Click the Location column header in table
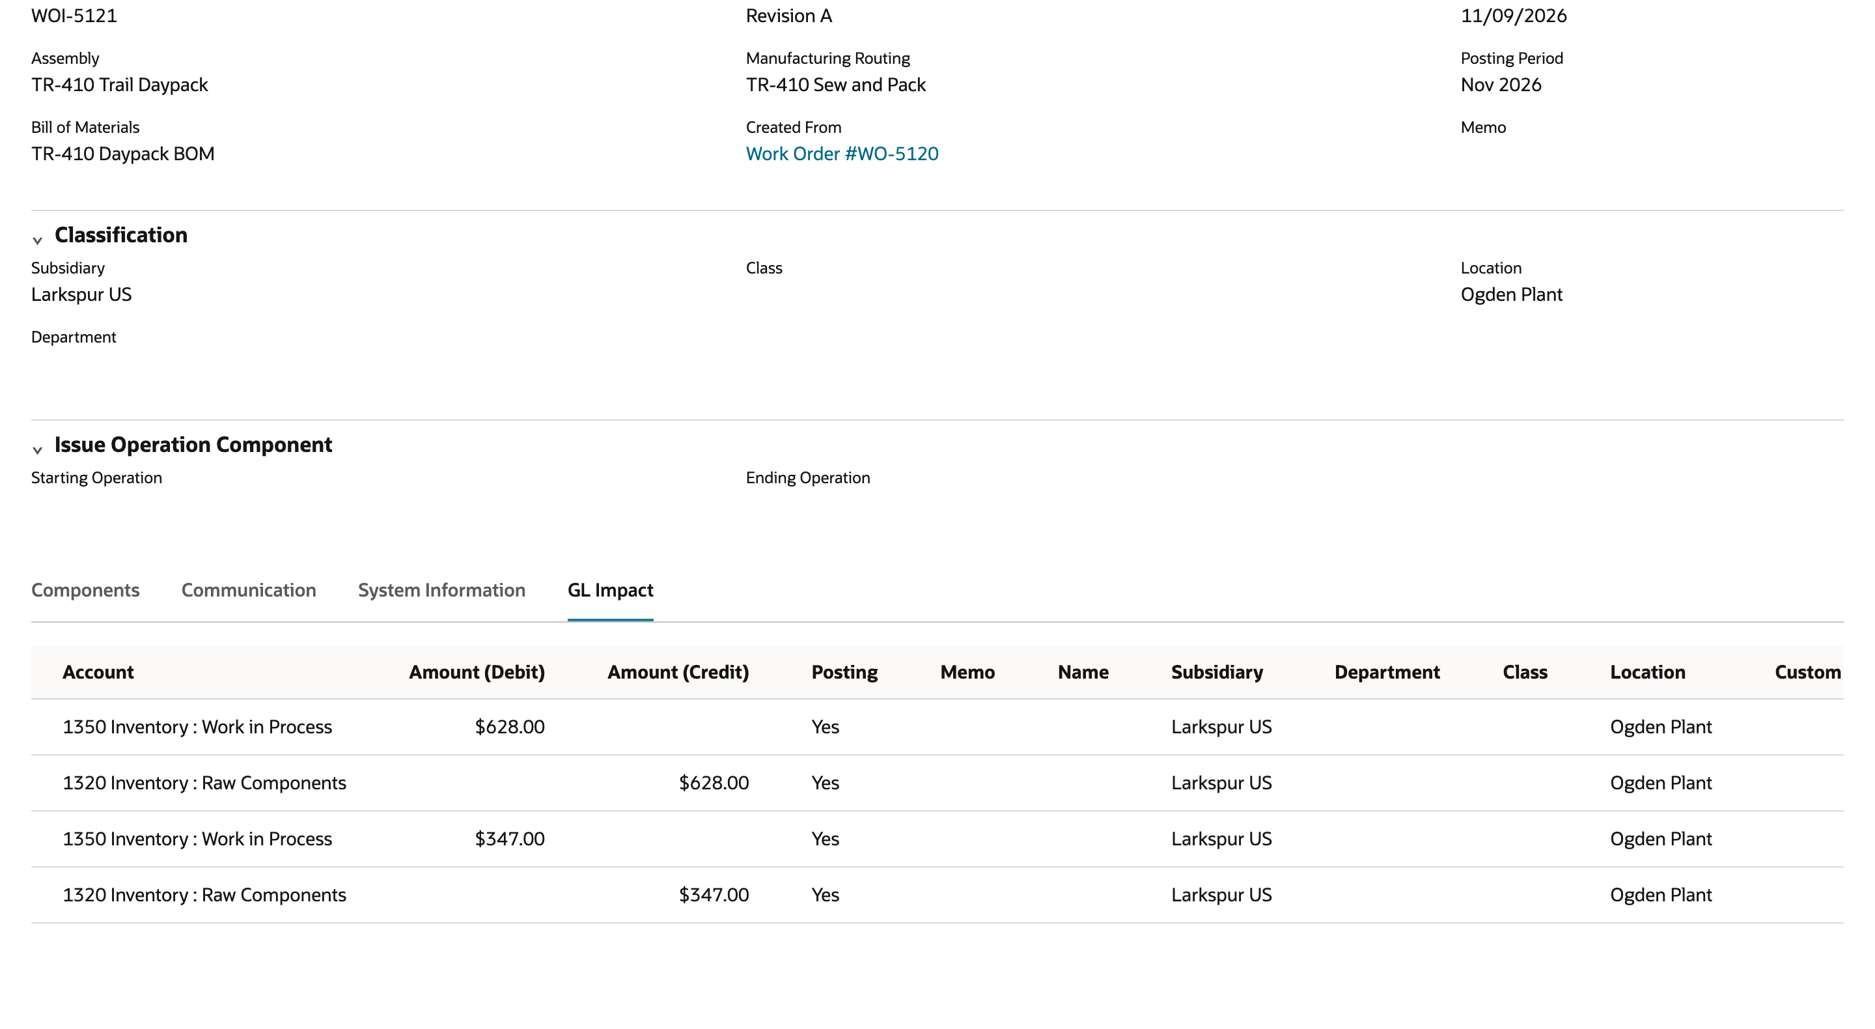The image size is (1875, 1029). pyautogui.click(x=1647, y=672)
